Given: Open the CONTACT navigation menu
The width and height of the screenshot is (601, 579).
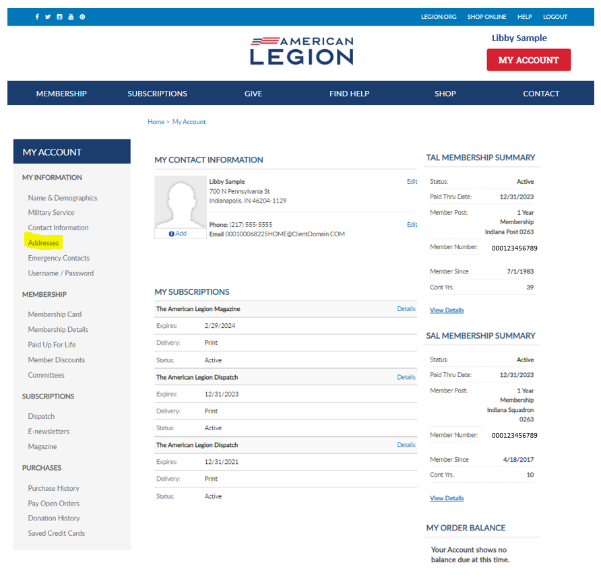Looking at the screenshot, I should (x=541, y=94).
